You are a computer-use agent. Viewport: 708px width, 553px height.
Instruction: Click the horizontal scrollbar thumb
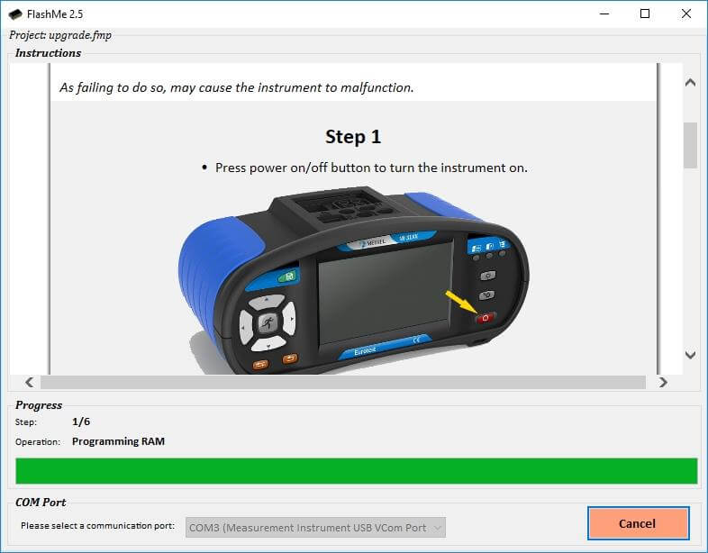pos(343,383)
